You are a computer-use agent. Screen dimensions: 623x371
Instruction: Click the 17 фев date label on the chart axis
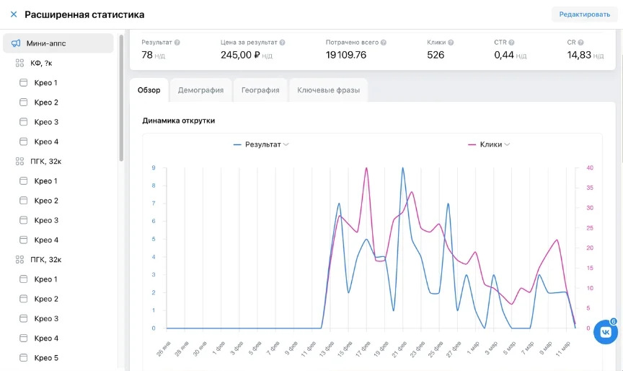[x=363, y=349]
